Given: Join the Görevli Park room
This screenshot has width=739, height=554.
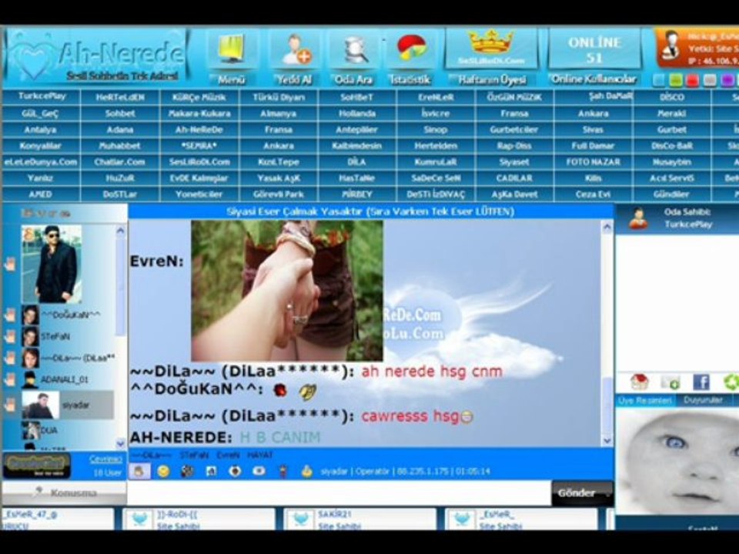Looking at the screenshot, I should click(x=279, y=194).
